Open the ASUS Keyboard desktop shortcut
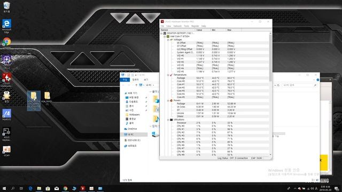 [6, 134]
